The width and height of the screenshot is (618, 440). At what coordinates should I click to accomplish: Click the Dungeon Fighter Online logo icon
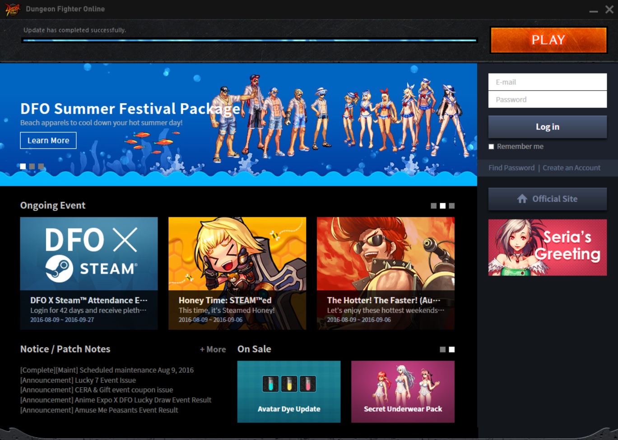13,9
